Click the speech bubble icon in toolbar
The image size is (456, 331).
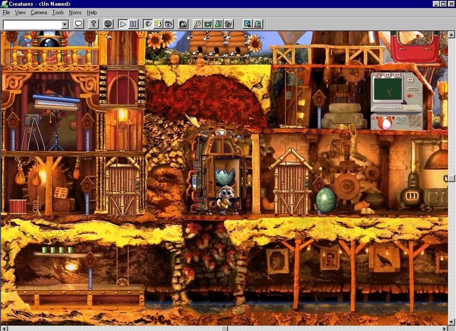coord(79,24)
